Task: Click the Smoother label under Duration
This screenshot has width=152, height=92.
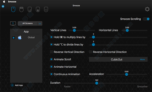Action: 142,87
